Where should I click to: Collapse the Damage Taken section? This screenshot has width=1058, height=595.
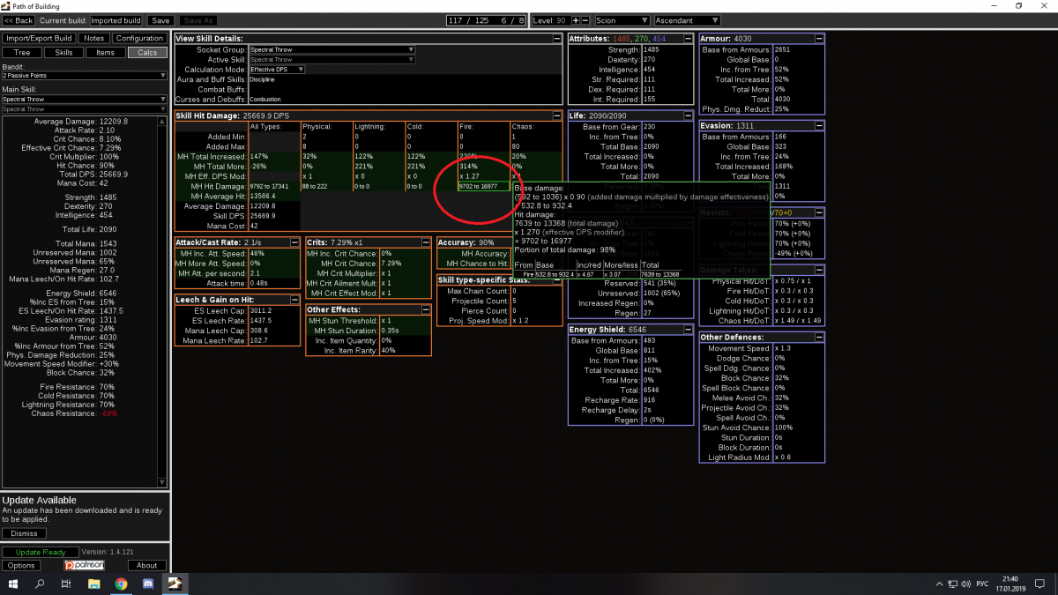[x=819, y=269]
